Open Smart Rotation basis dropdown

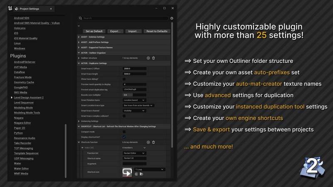(135, 100)
